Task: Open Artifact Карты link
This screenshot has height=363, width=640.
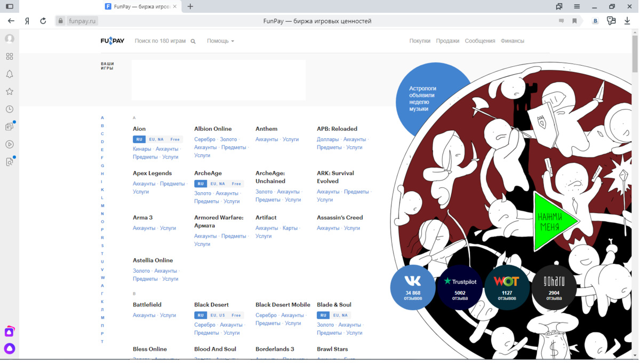Action: tap(290, 228)
